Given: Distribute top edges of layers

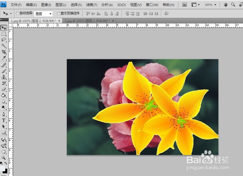Looking at the screenshot, I should tap(127, 13).
